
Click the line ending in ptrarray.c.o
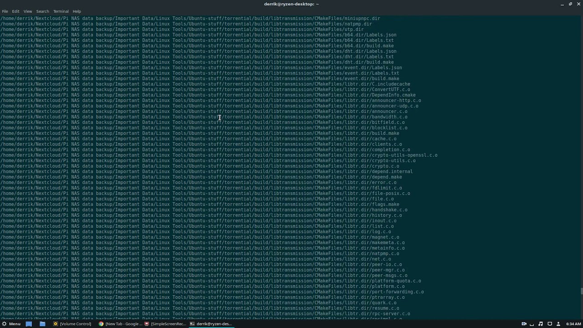click(202, 297)
